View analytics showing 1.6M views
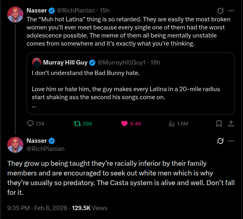Screen dimensions: 243x219 coord(171,123)
